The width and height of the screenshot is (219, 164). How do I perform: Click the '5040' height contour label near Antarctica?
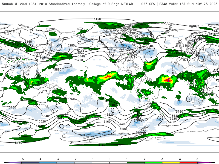(83, 135)
